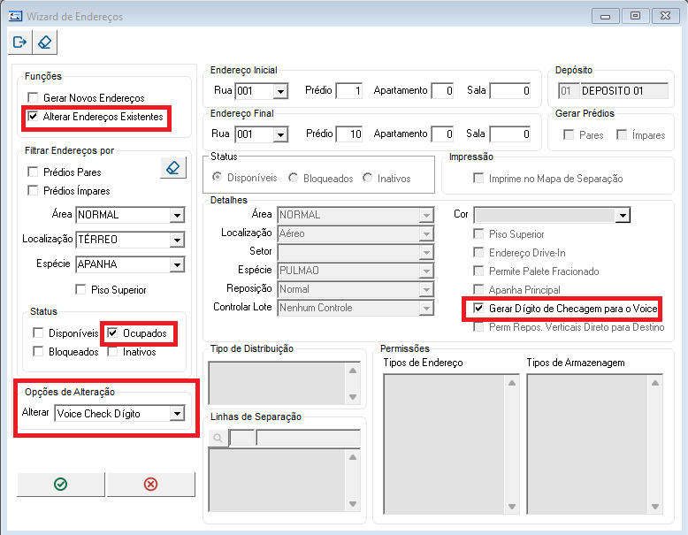The height and width of the screenshot is (535, 688).
Task: Expand the Localização TÉRREO dropdown
Action: [x=177, y=240]
